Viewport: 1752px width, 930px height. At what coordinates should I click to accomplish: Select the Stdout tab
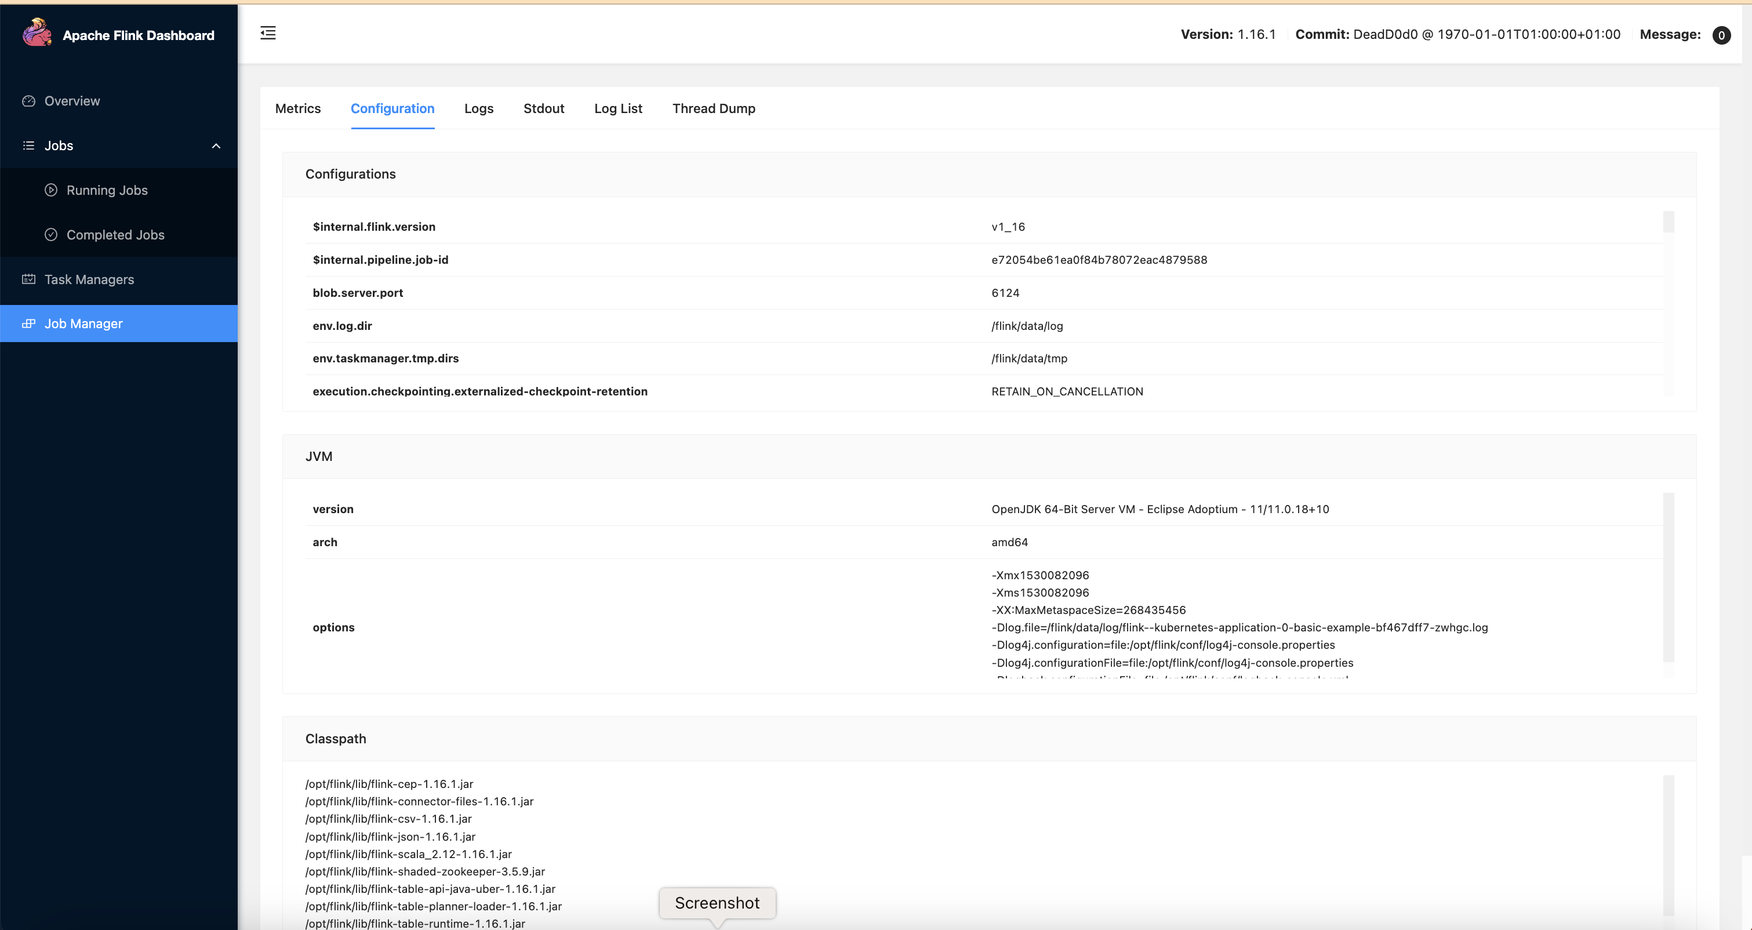543,108
